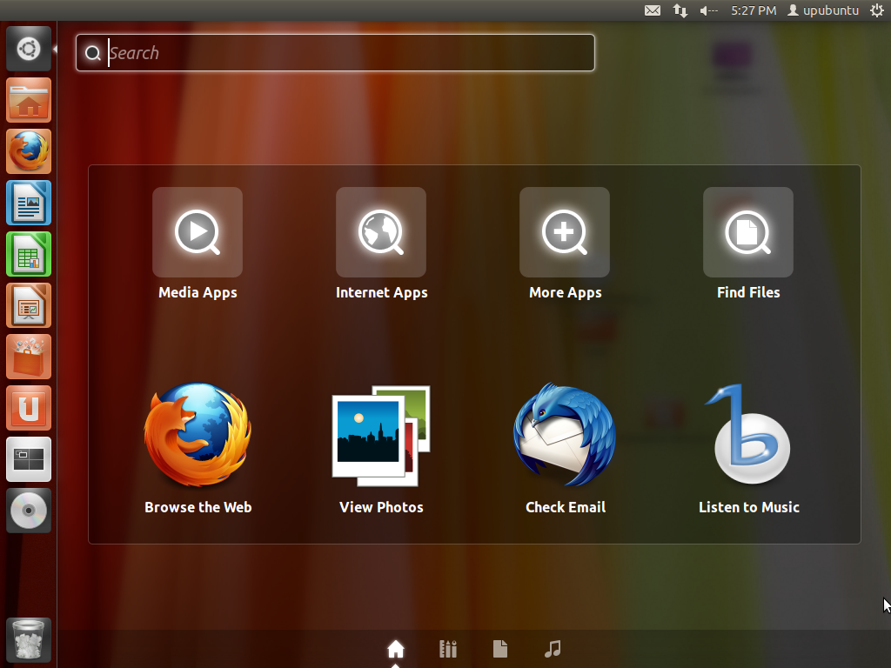The height and width of the screenshot is (668, 891).
Task: Open LibreOffice Writer from the launcher
Action: [x=29, y=203]
